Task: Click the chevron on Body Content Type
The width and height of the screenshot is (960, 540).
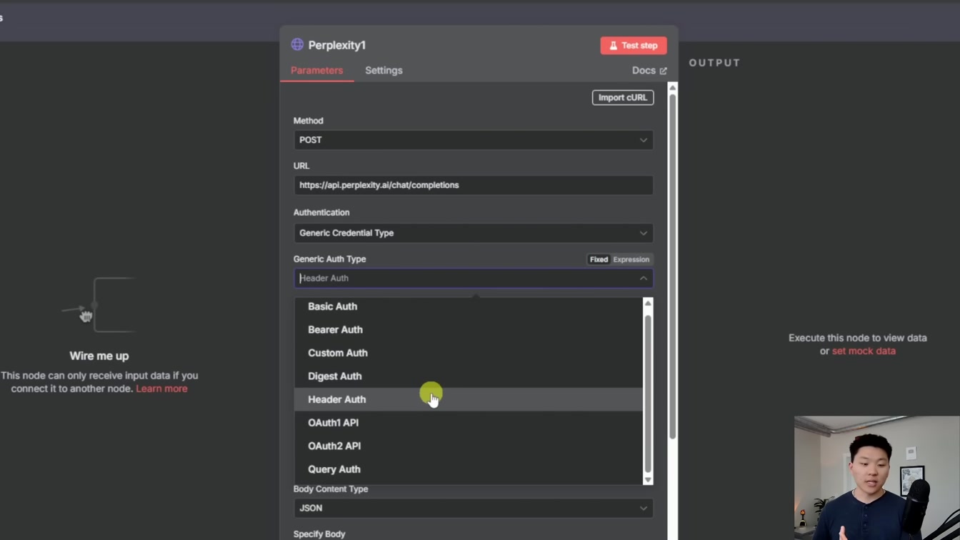Action: point(644,509)
